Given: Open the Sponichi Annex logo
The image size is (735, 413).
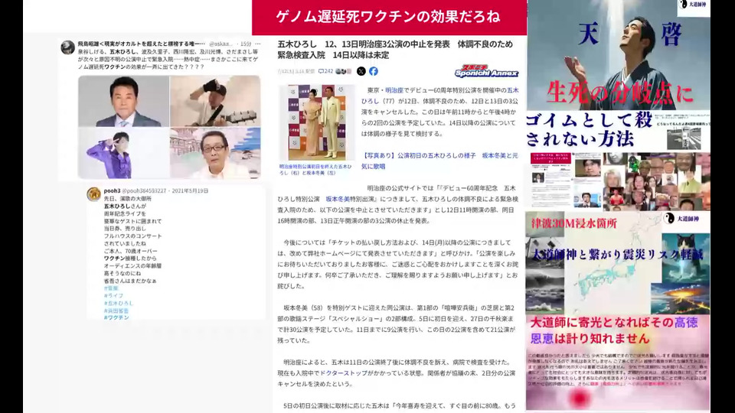Looking at the screenshot, I should pyautogui.click(x=486, y=71).
